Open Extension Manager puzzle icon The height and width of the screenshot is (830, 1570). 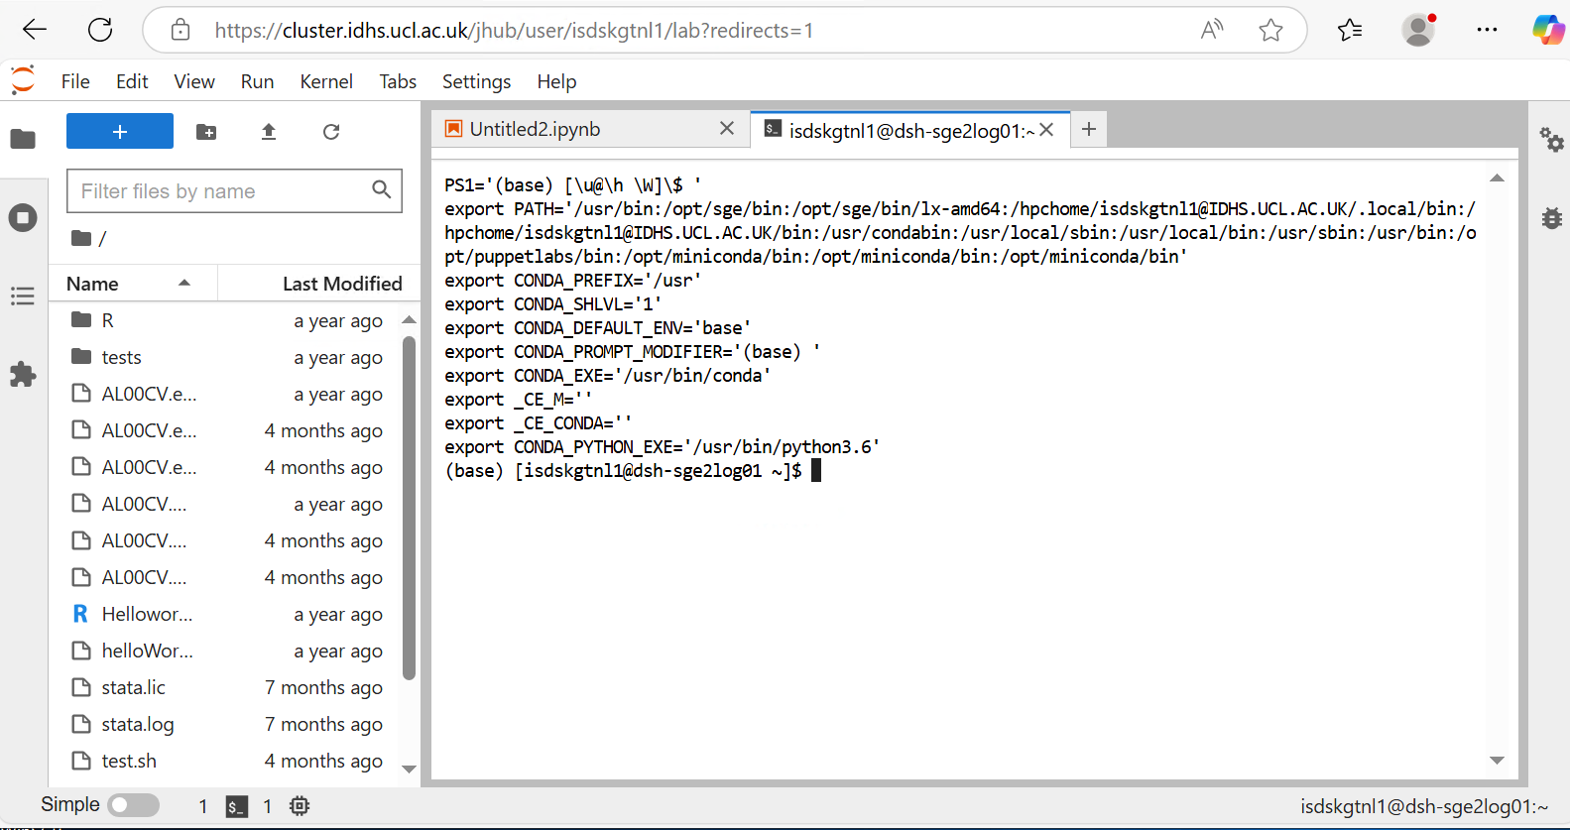point(23,374)
